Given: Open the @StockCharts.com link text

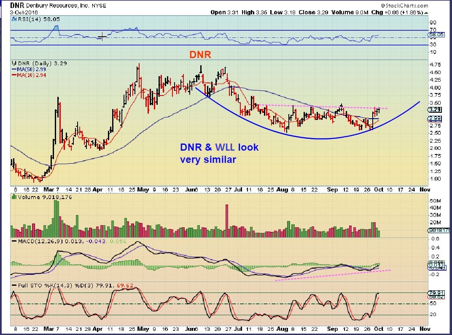Looking at the screenshot, I should coord(404,5).
